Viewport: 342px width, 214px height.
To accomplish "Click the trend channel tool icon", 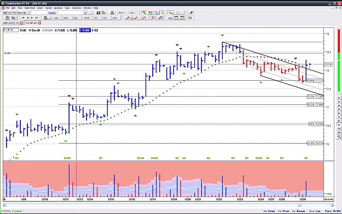I will (144, 18).
